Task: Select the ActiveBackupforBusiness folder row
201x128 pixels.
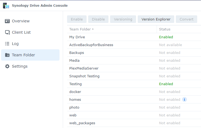Action: click(134, 45)
